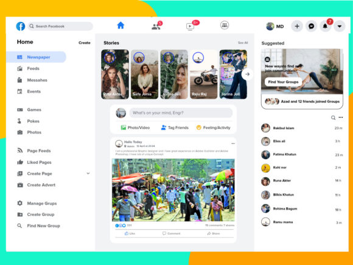The image size is (353, 265).
Task: Open the MD profile
Action: click(x=275, y=26)
